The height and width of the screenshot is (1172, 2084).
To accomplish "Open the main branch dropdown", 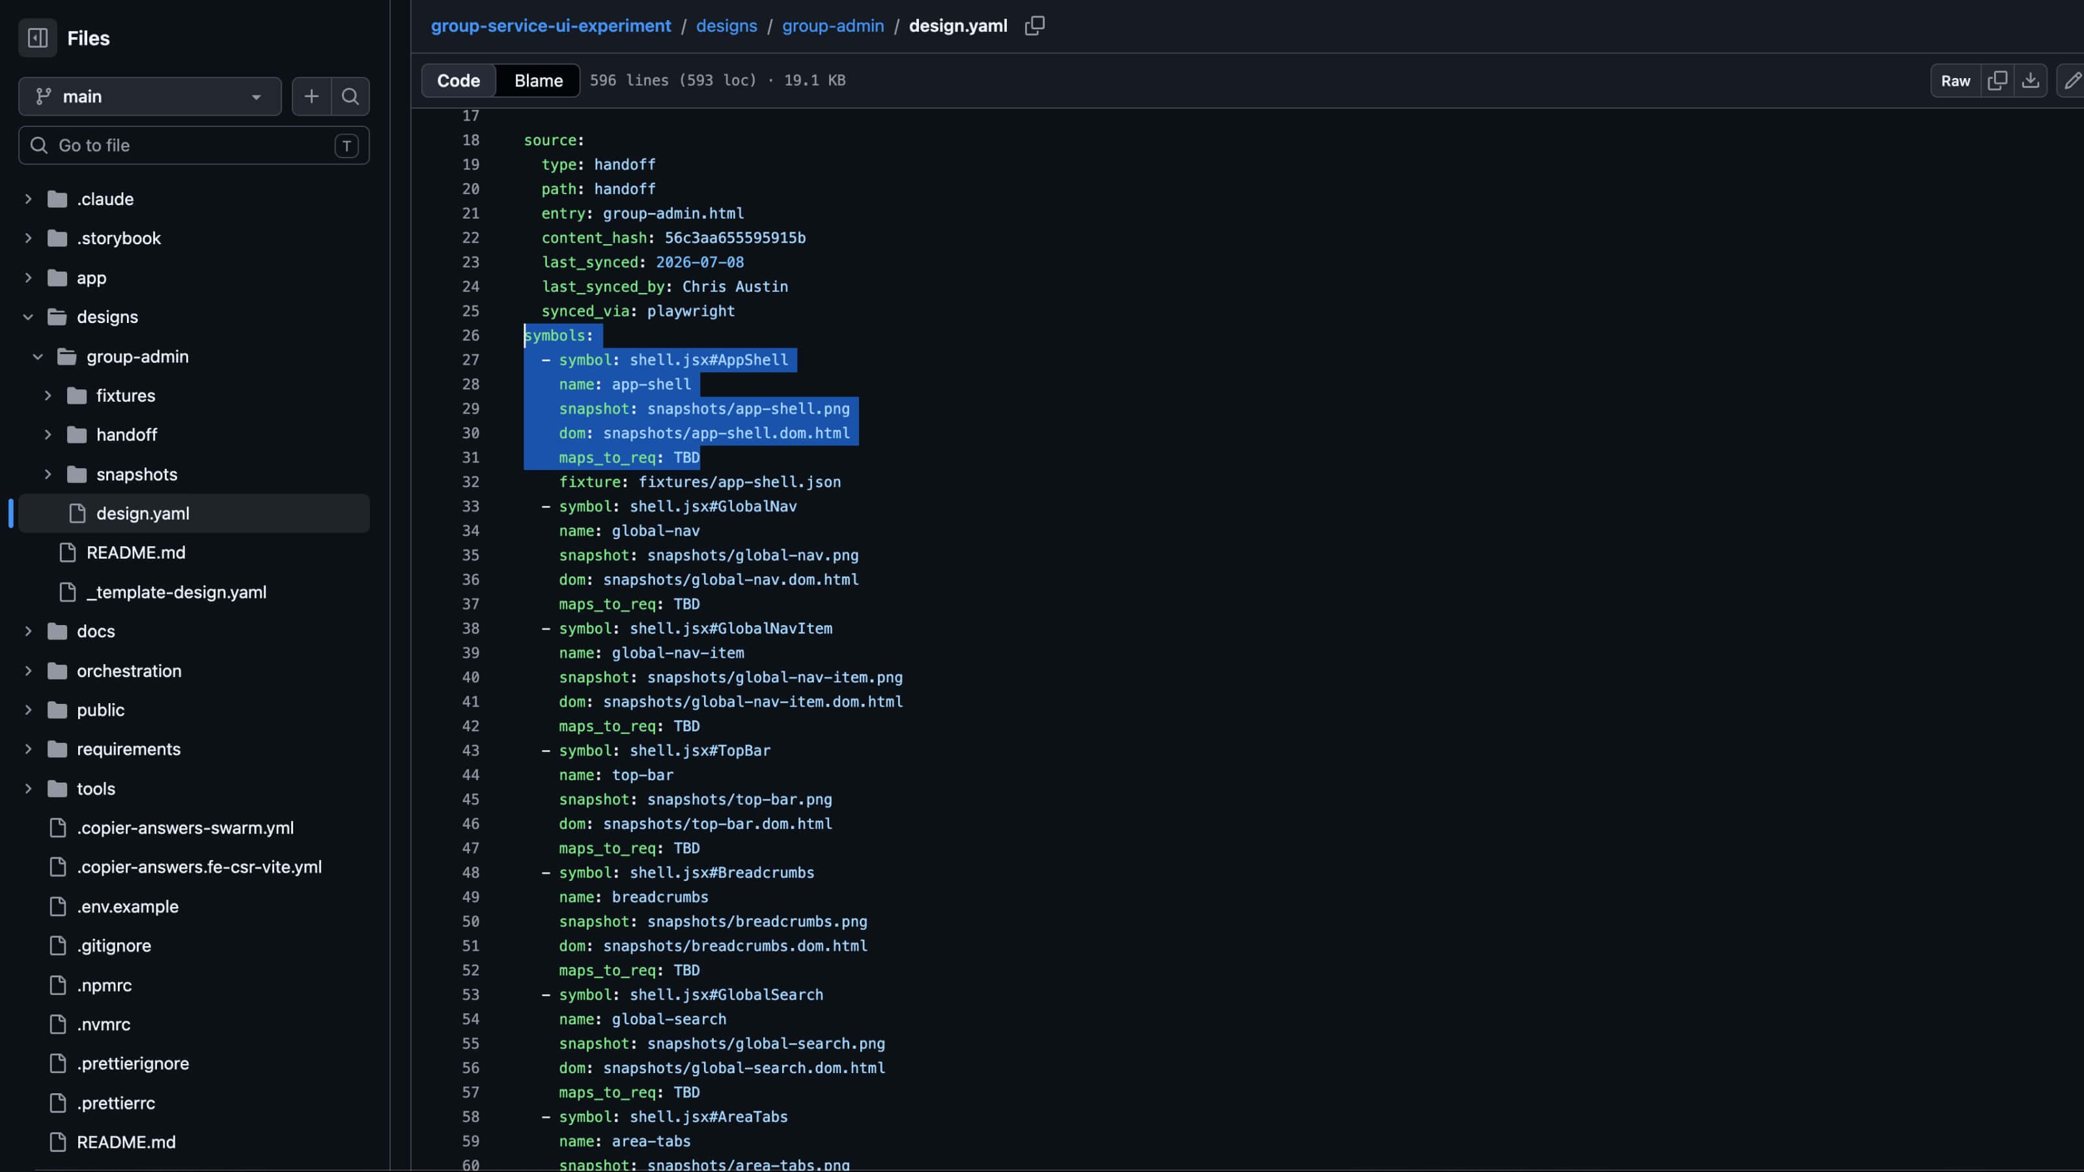I will tap(150, 96).
